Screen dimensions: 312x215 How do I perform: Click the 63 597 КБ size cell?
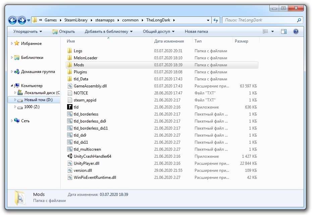248,86
